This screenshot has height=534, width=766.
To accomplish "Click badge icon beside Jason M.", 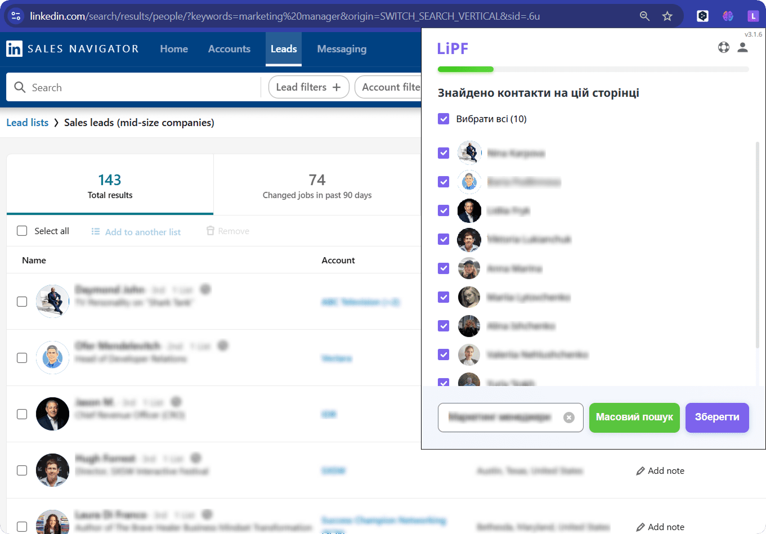I will pyautogui.click(x=176, y=402).
